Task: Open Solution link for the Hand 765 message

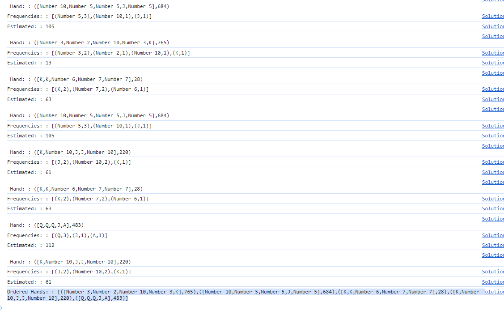Action: point(492,36)
